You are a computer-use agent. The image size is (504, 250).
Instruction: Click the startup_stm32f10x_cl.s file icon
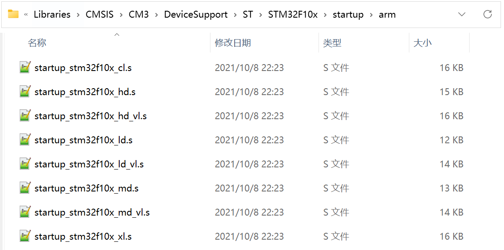click(25, 67)
